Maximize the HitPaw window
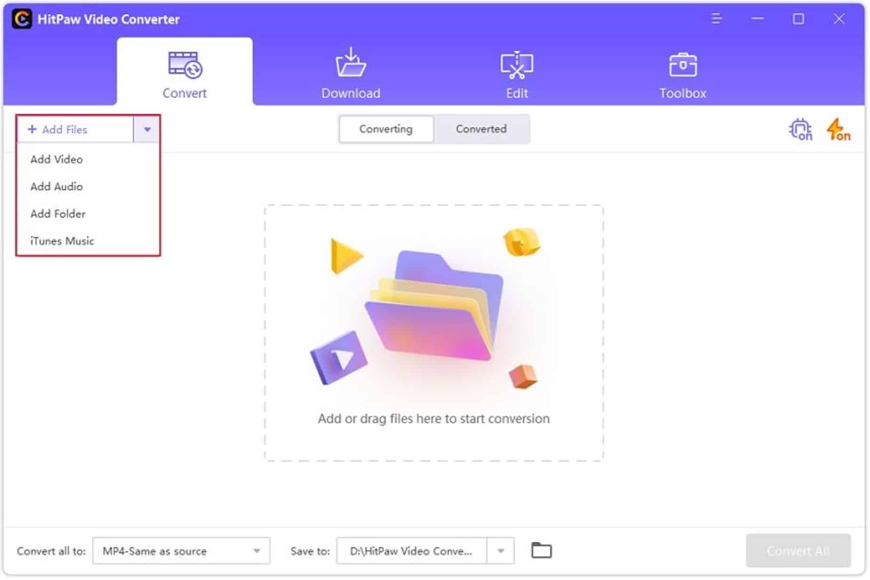The height and width of the screenshot is (580, 870). tap(798, 19)
